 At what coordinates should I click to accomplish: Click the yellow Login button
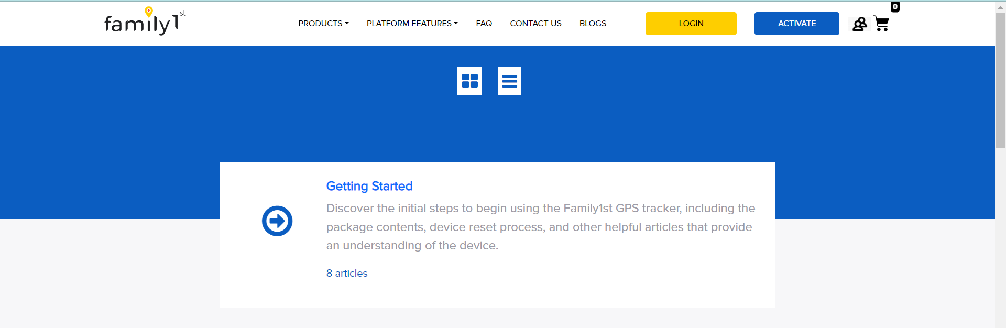pos(691,24)
